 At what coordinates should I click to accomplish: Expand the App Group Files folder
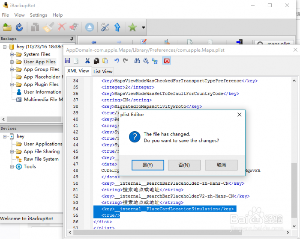click(12, 69)
